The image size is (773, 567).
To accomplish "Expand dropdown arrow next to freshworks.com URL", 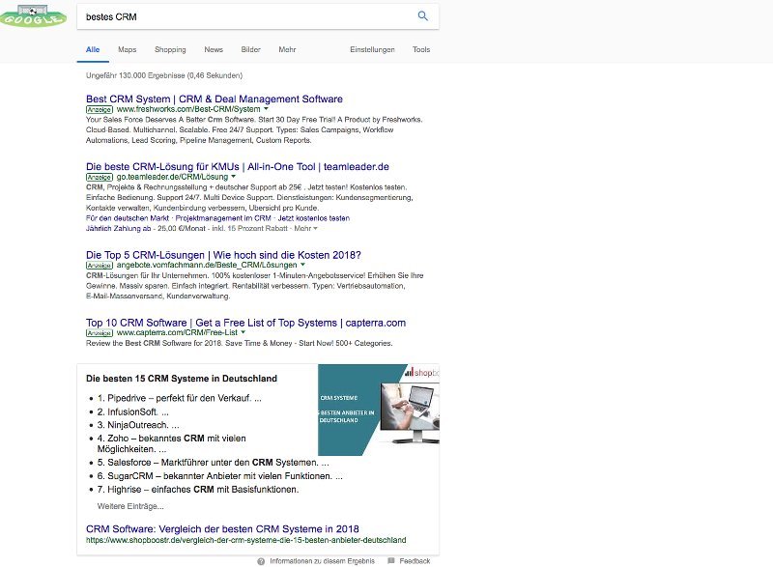I will pos(267,109).
